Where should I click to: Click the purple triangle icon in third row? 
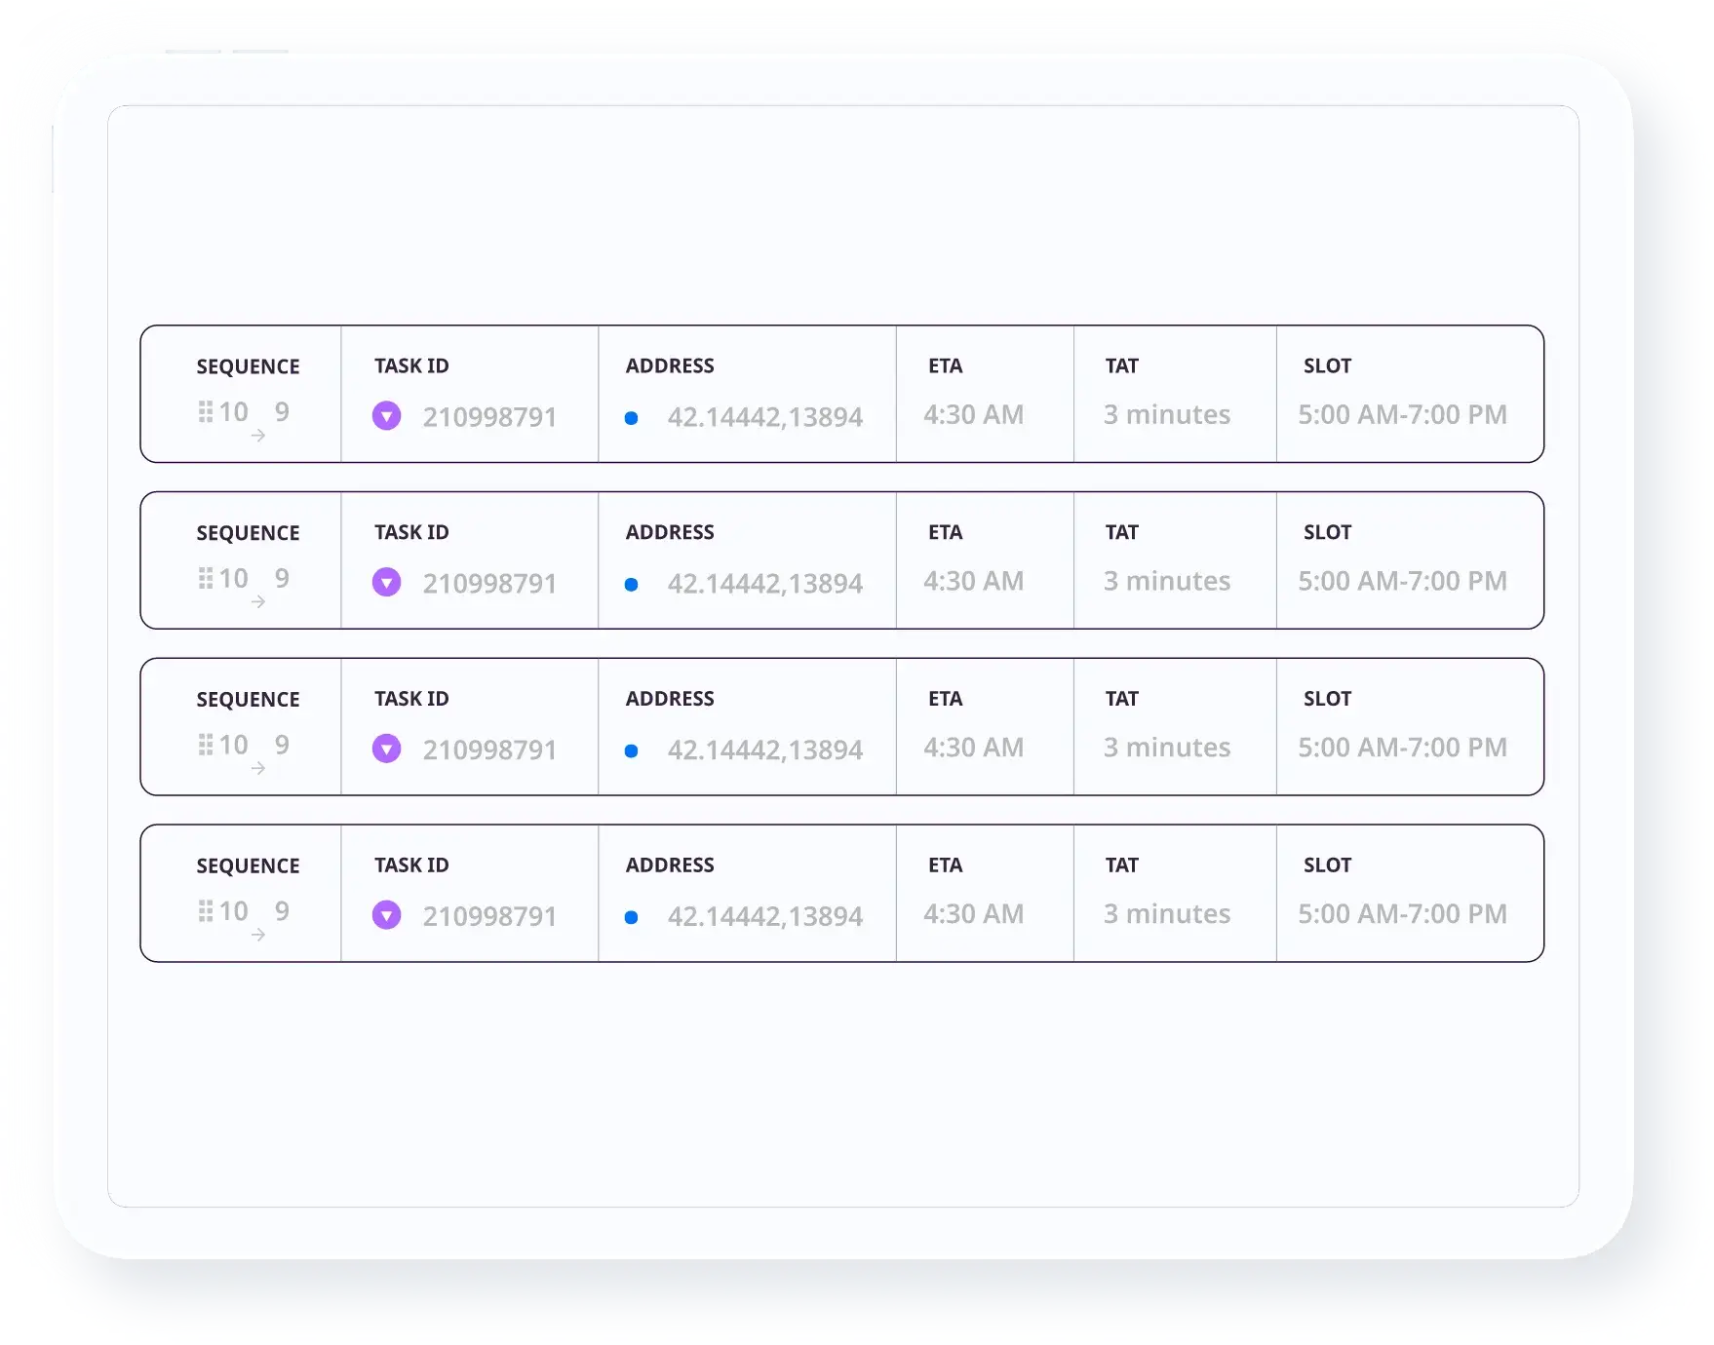point(387,749)
